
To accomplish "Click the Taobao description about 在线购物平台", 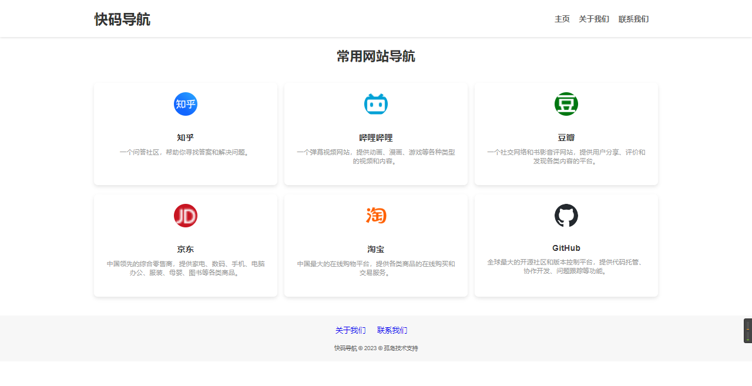I will coord(376,268).
